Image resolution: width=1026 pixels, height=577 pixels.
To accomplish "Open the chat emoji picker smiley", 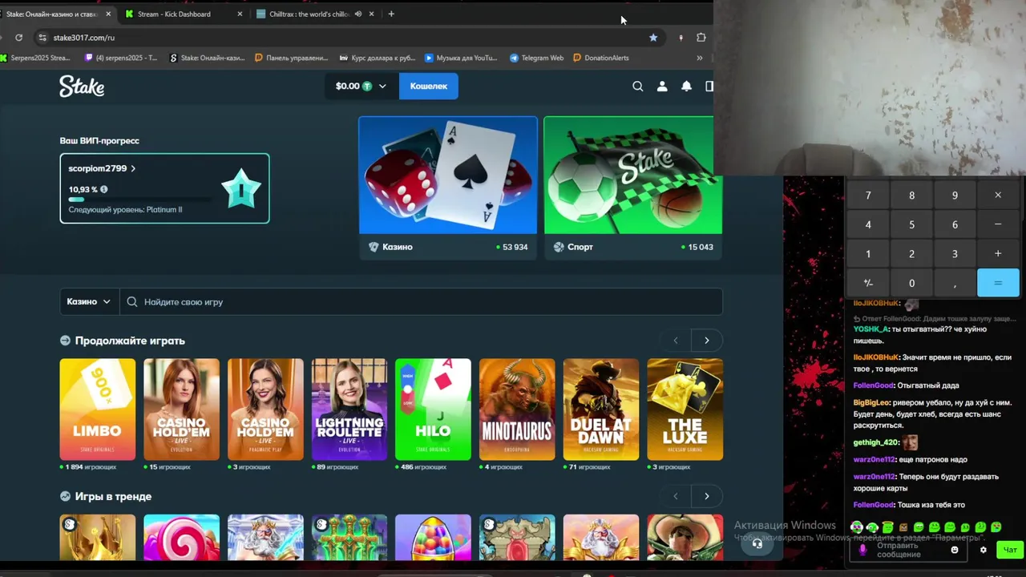I will coord(955,550).
